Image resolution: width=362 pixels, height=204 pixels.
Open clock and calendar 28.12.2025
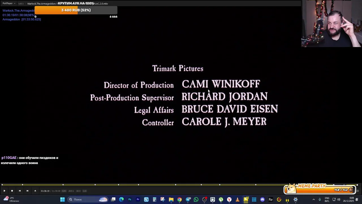[x=348, y=199]
